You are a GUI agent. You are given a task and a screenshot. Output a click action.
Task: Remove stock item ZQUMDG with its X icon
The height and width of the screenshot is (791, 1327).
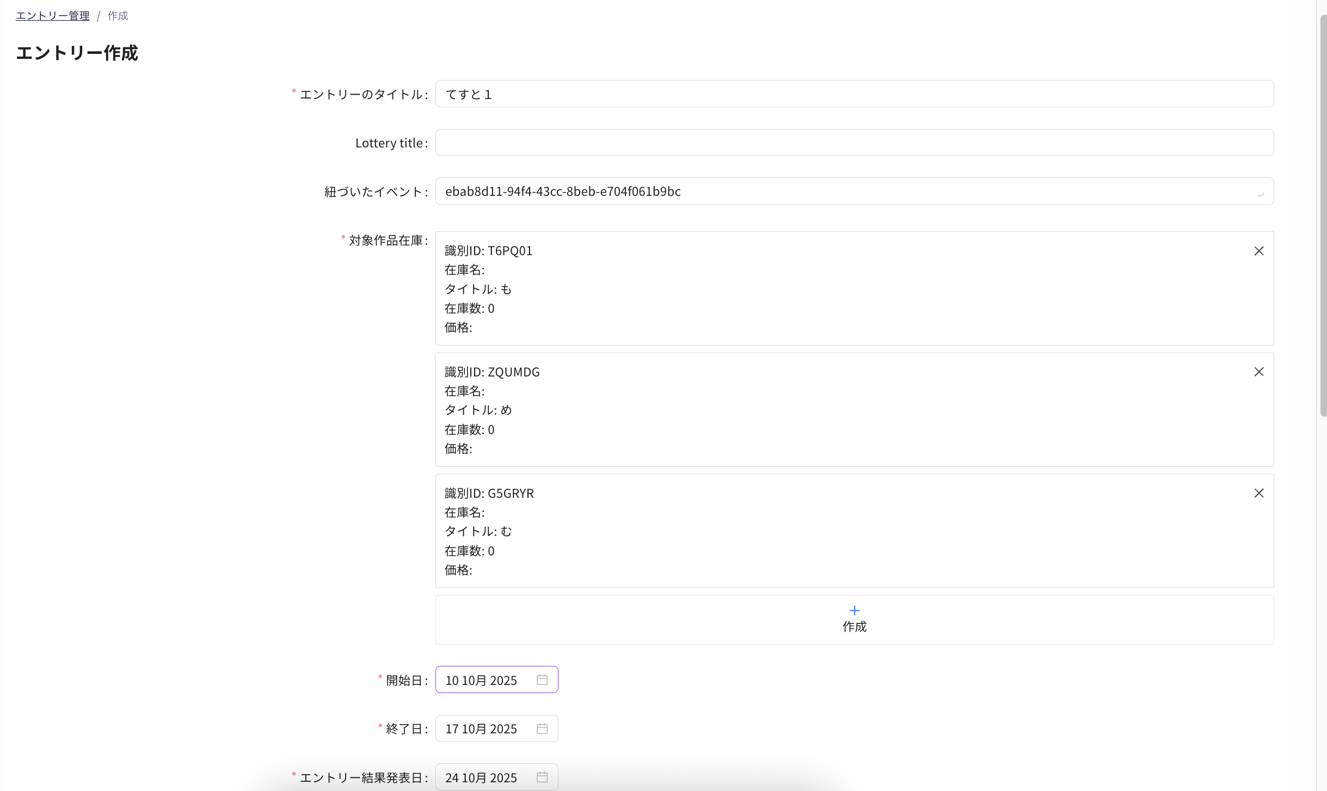click(1260, 372)
